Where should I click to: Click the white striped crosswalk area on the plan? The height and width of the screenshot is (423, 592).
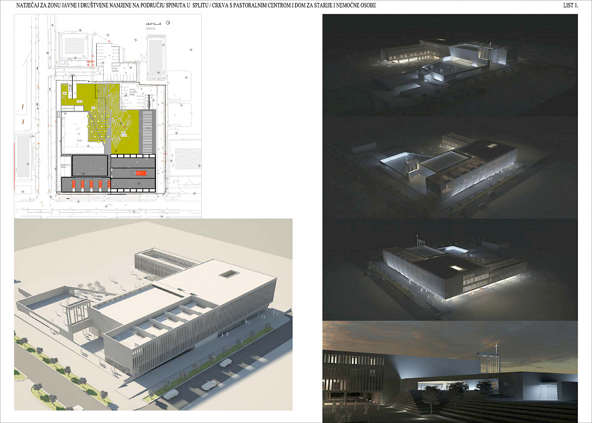tap(148, 131)
